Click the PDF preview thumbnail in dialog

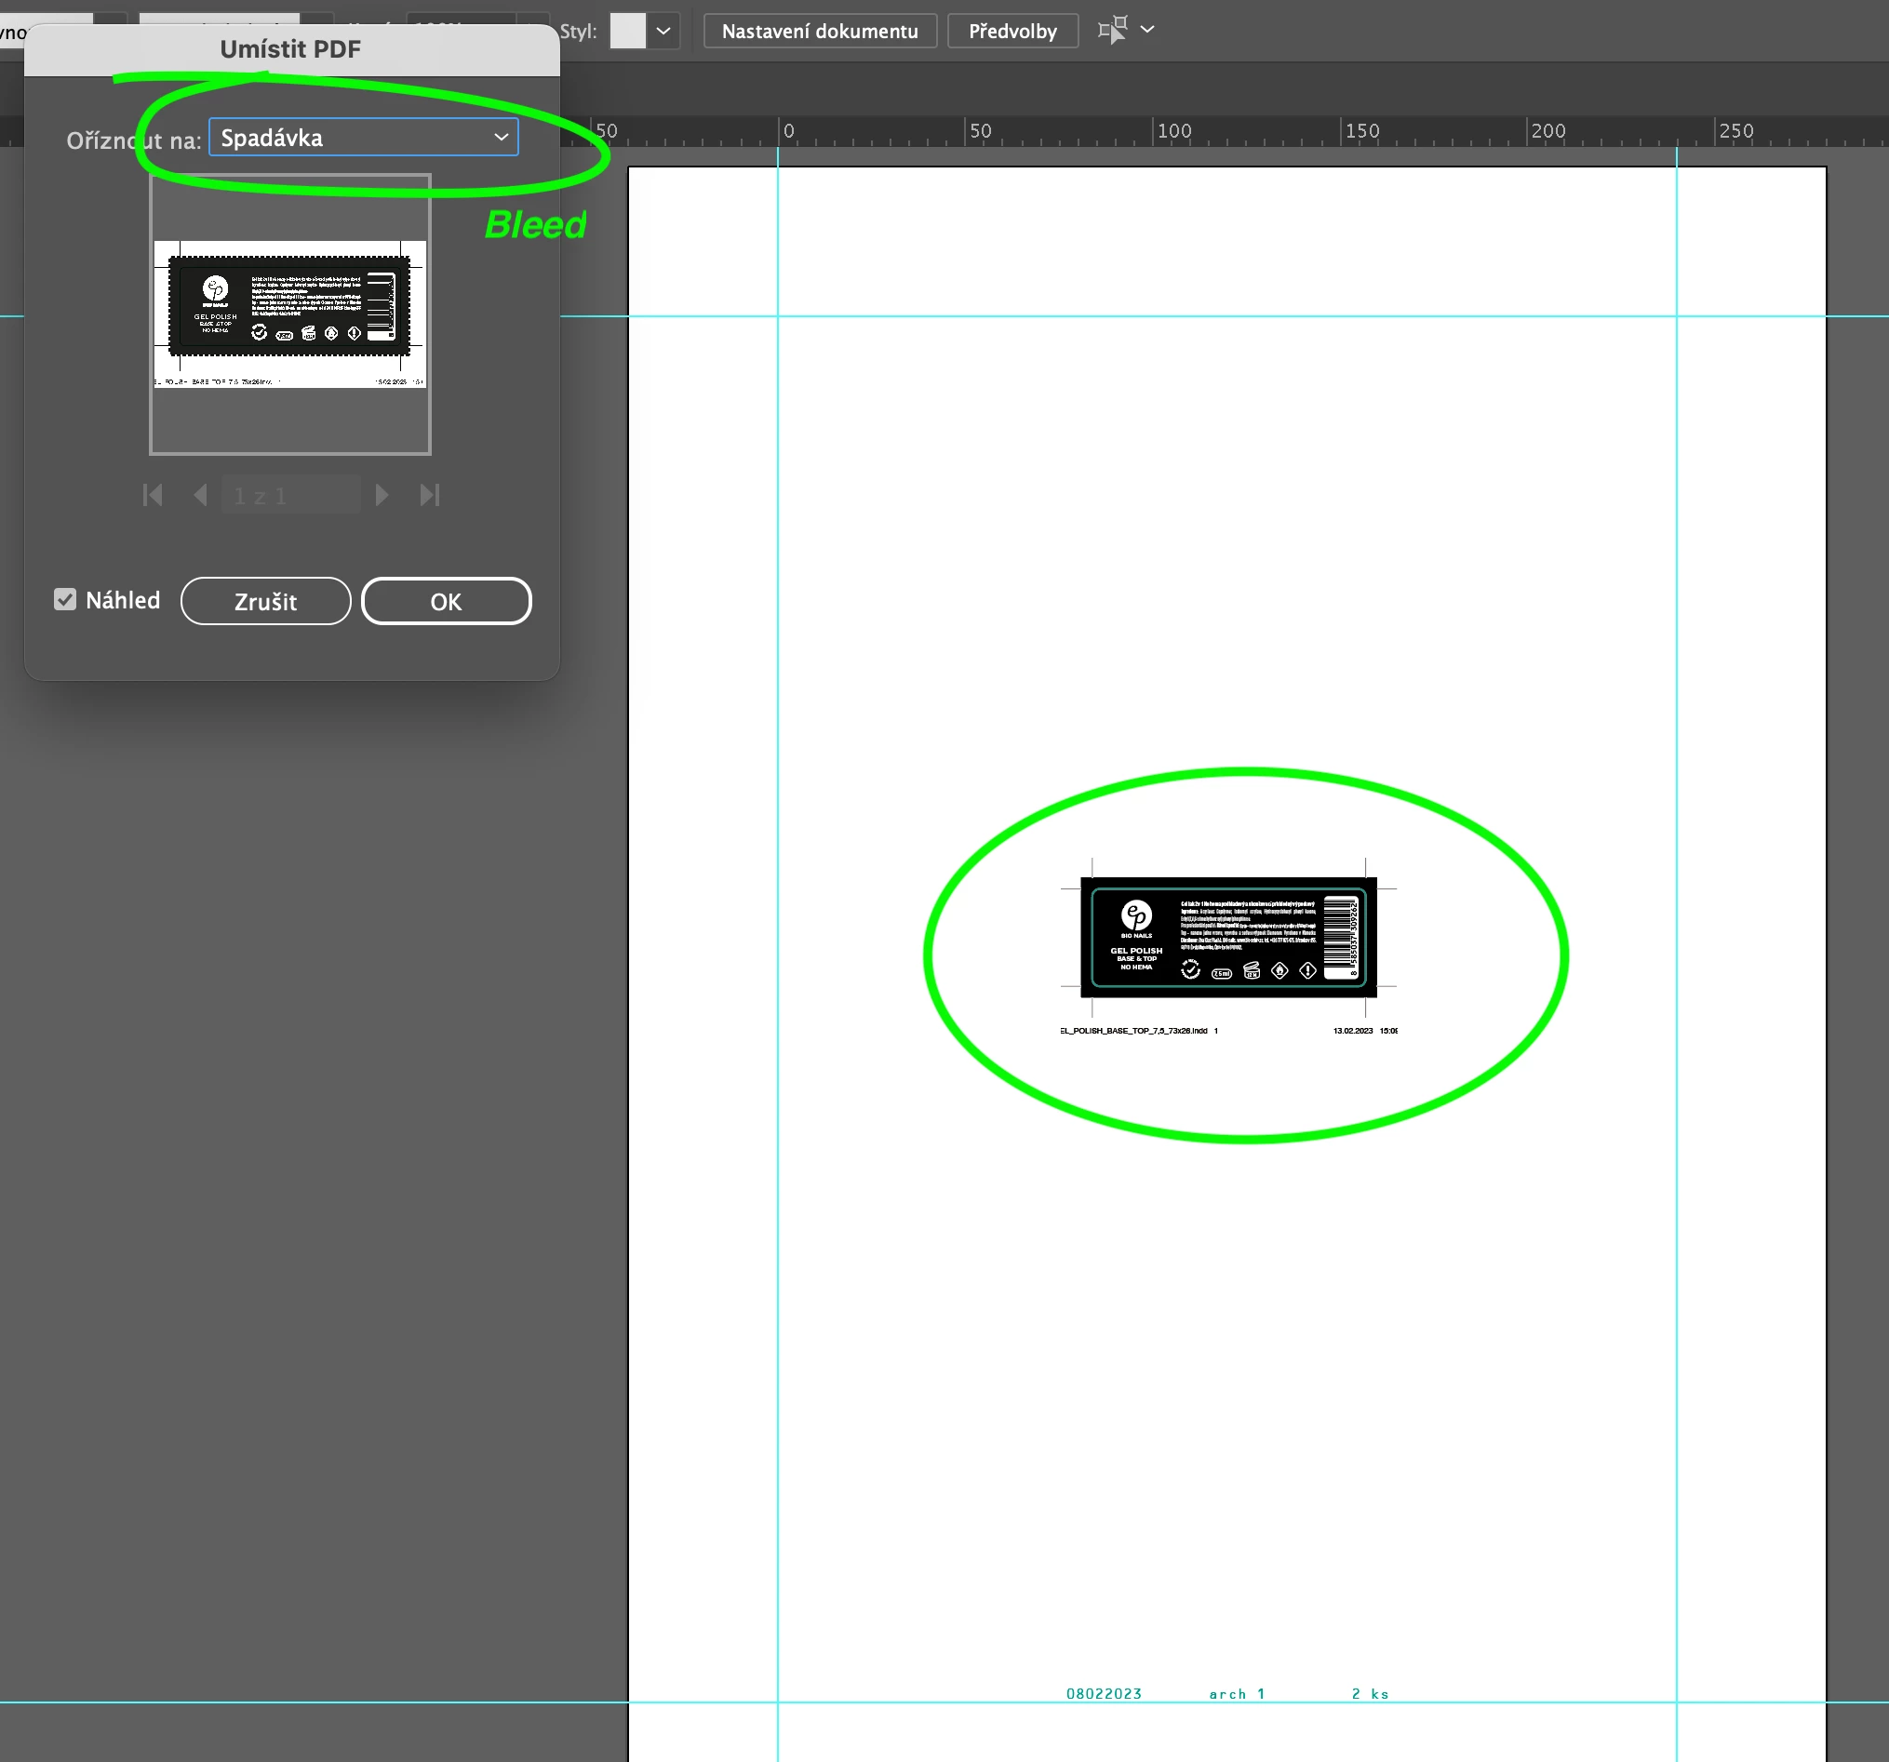(x=289, y=314)
